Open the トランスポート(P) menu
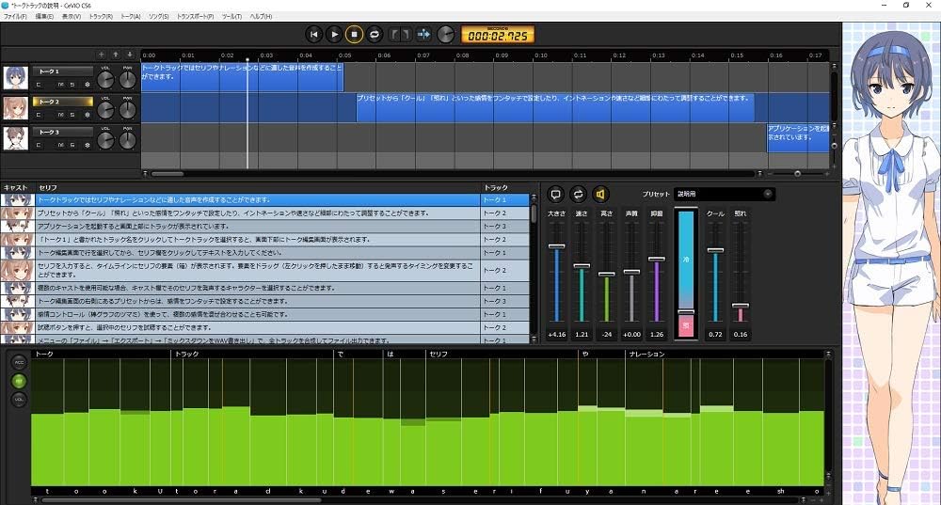 pos(195,17)
